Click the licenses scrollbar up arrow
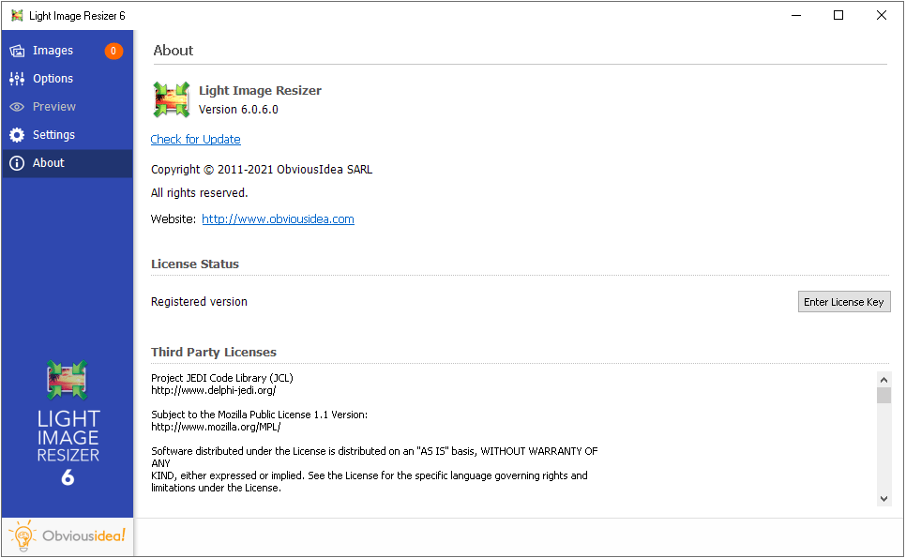This screenshot has height=558, width=906. point(883,379)
